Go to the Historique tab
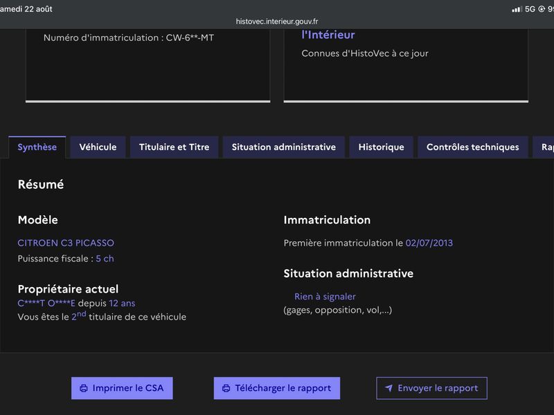554x415 pixels. tap(382, 147)
